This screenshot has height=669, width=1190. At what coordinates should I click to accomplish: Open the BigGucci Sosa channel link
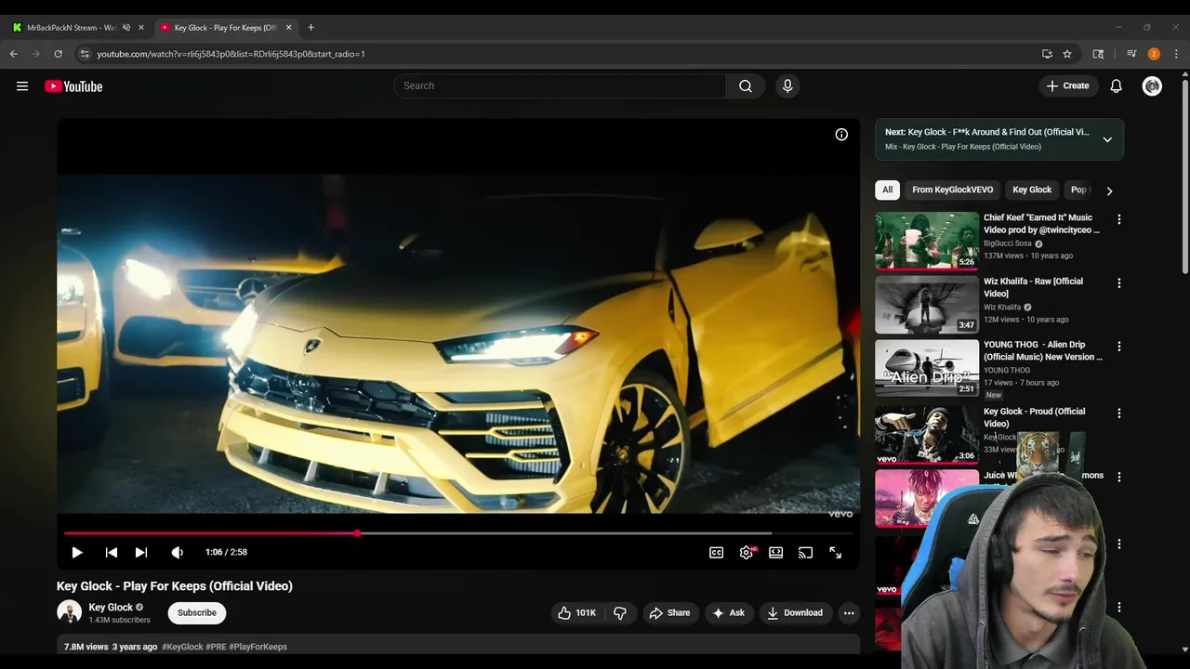pyautogui.click(x=1008, y=243)
